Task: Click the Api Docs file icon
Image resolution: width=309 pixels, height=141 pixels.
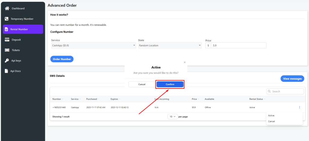Action: (7, 71)
